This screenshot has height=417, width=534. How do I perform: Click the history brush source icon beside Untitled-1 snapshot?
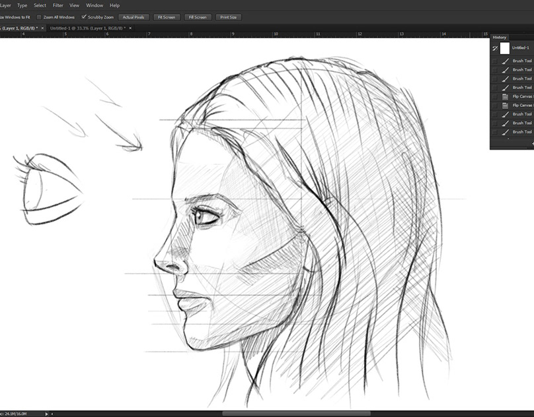(495, 48)
